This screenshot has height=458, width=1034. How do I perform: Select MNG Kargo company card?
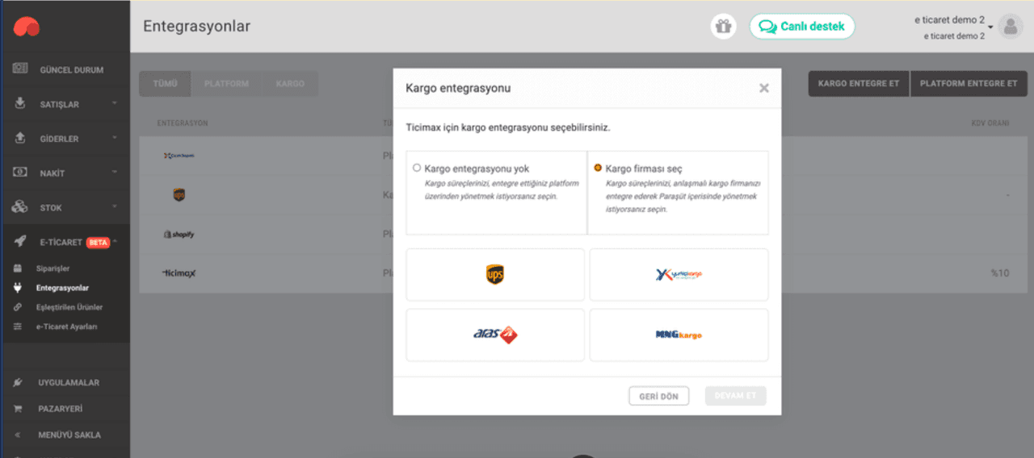coord(679,335)
